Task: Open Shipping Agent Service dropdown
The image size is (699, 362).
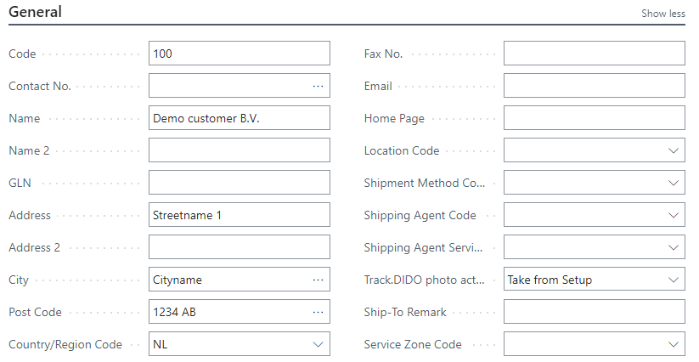Action: pyautogui.click(x=674, y=247)
